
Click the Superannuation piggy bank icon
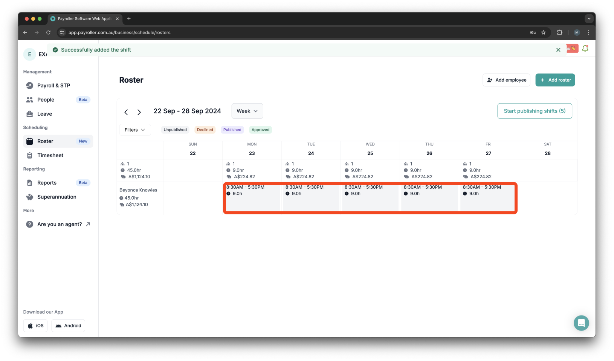(x=30, y=197)
